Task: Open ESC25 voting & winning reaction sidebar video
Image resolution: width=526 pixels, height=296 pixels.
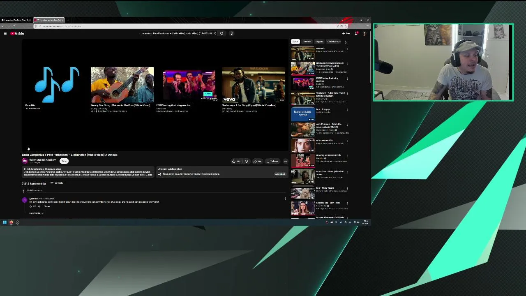Action: pos(303,83)
